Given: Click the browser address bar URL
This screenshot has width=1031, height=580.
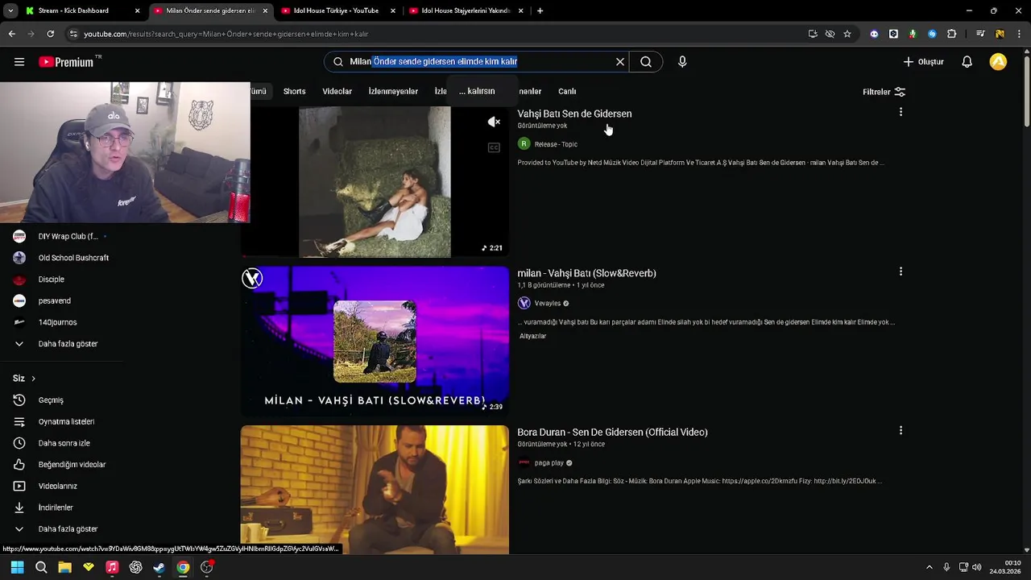Looking at the screenshot, I should 226,34.
